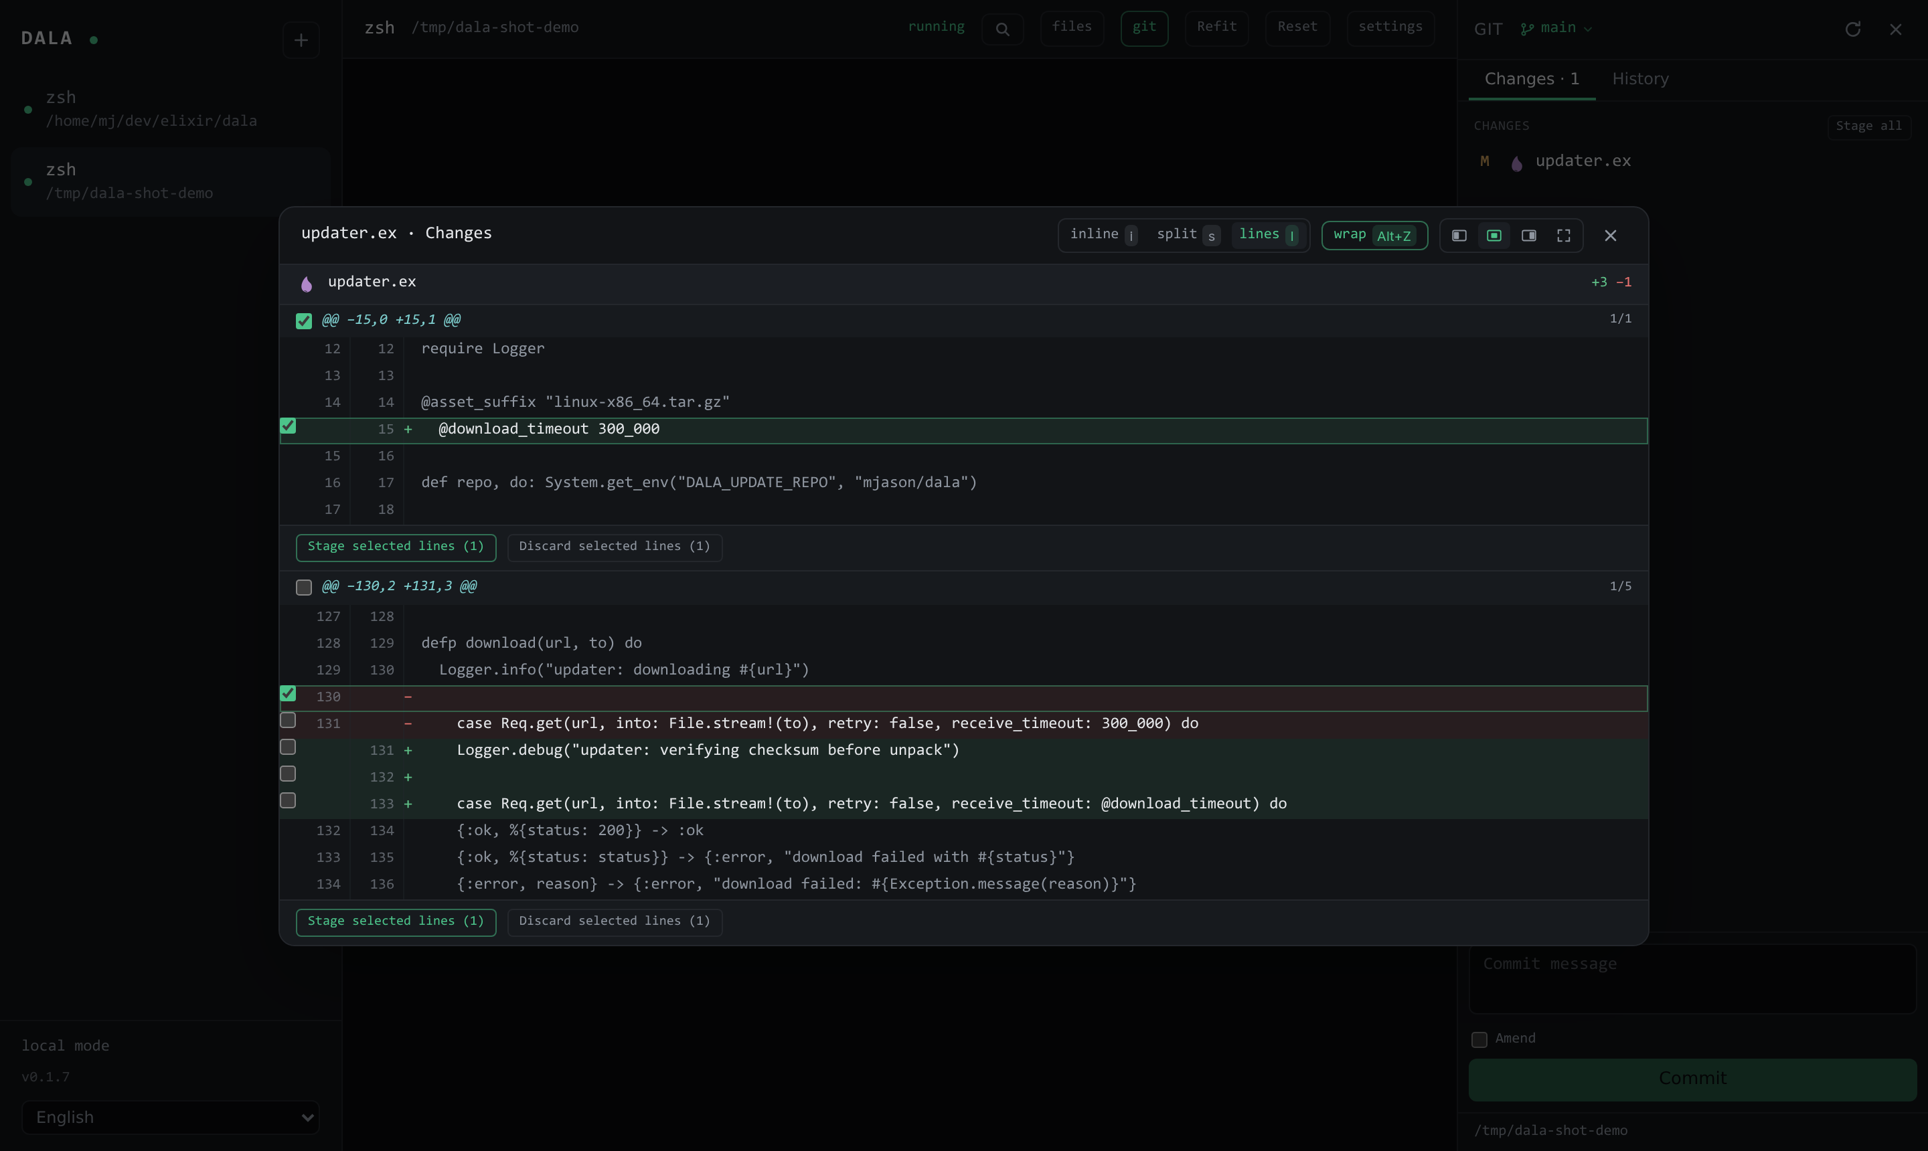Select added line 133 using @download_timeout
This screenshot has width=1928, height=1151.
tap(288, 800)
